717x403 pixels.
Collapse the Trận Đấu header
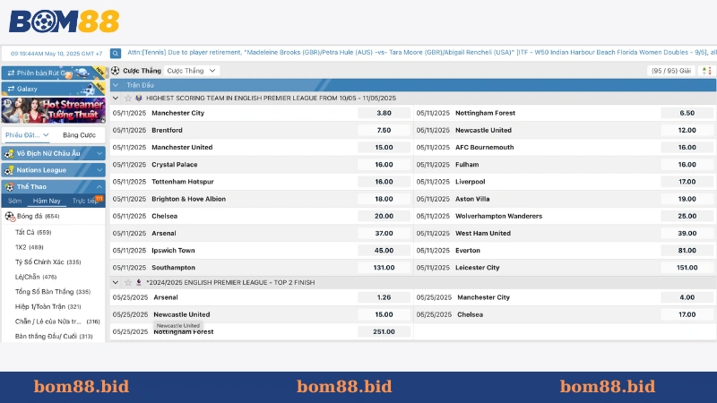(x=116, y=85)
